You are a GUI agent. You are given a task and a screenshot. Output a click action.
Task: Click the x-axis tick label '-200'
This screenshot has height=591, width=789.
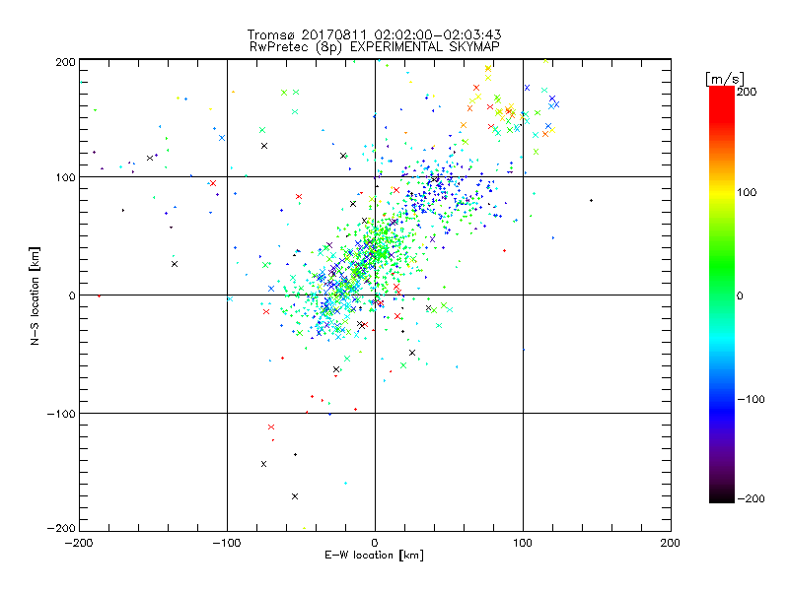pos(79,543)
